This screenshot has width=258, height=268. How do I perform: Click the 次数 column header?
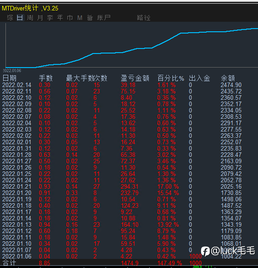pos(101,78)
